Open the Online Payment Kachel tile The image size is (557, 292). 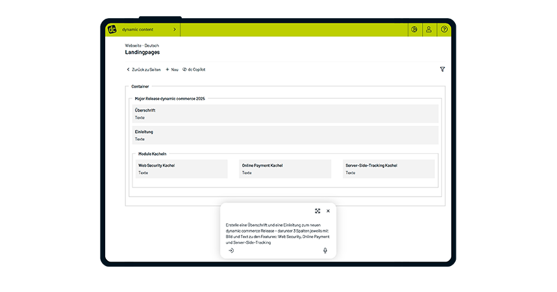[285, 169]
